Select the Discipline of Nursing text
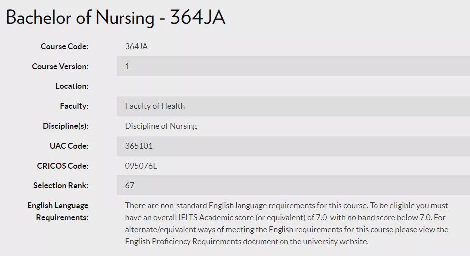Viewport: 470px width, 256px height. coord(161,126)
